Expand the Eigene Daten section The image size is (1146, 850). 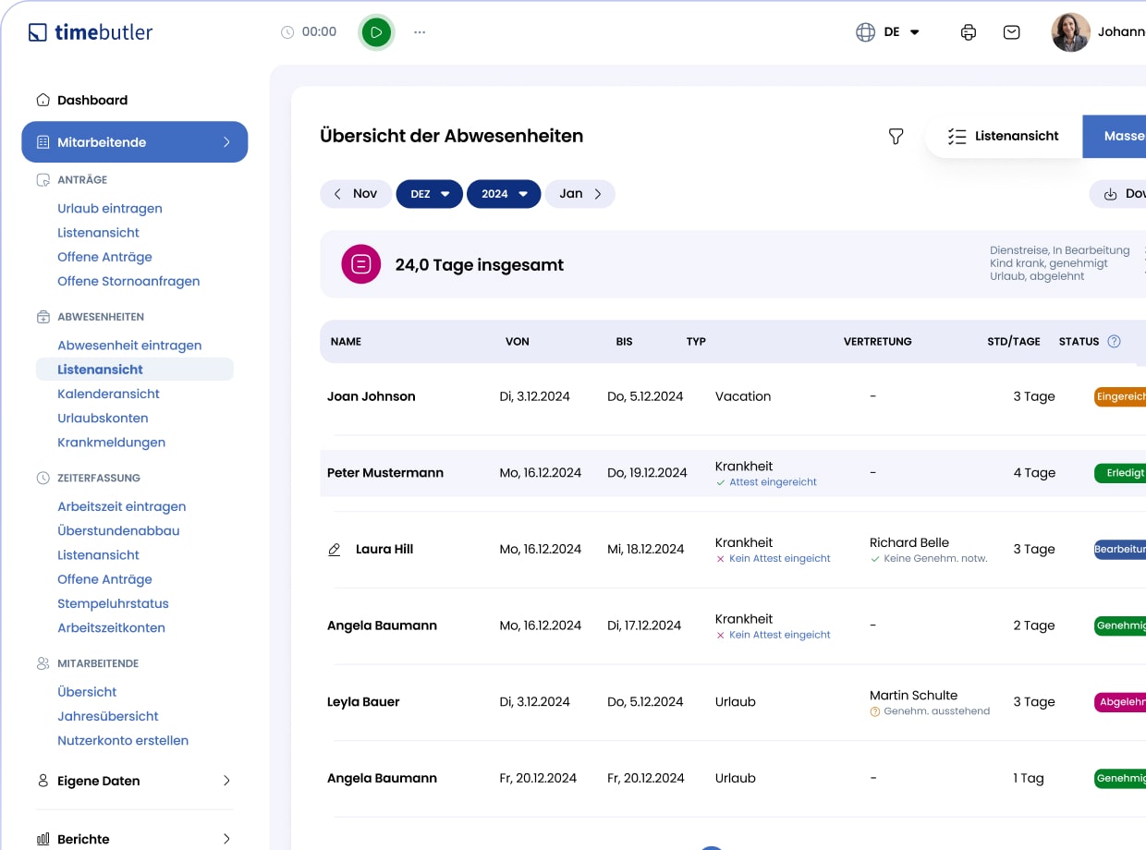pos(134,781)
